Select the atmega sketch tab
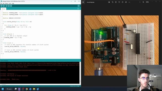 click(x=3, y=9)
